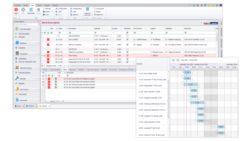251x141 pixels.
Task: Open the Overview Calculation Lines link
Action: (27, 62)
